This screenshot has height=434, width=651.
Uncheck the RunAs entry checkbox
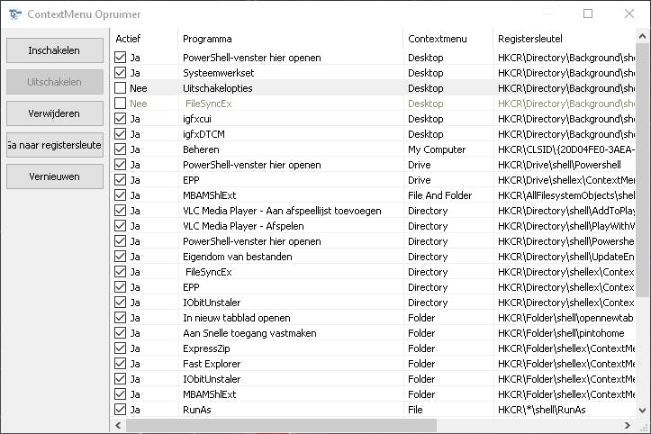pos(121,410)
